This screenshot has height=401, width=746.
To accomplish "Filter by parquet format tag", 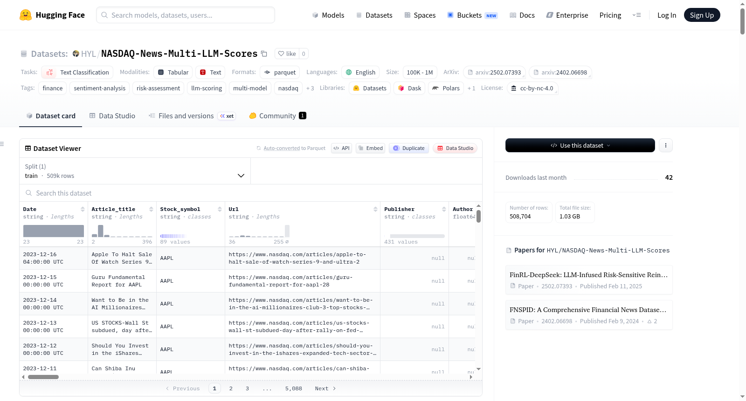I will pyautogui.click(x=280, y=72).
